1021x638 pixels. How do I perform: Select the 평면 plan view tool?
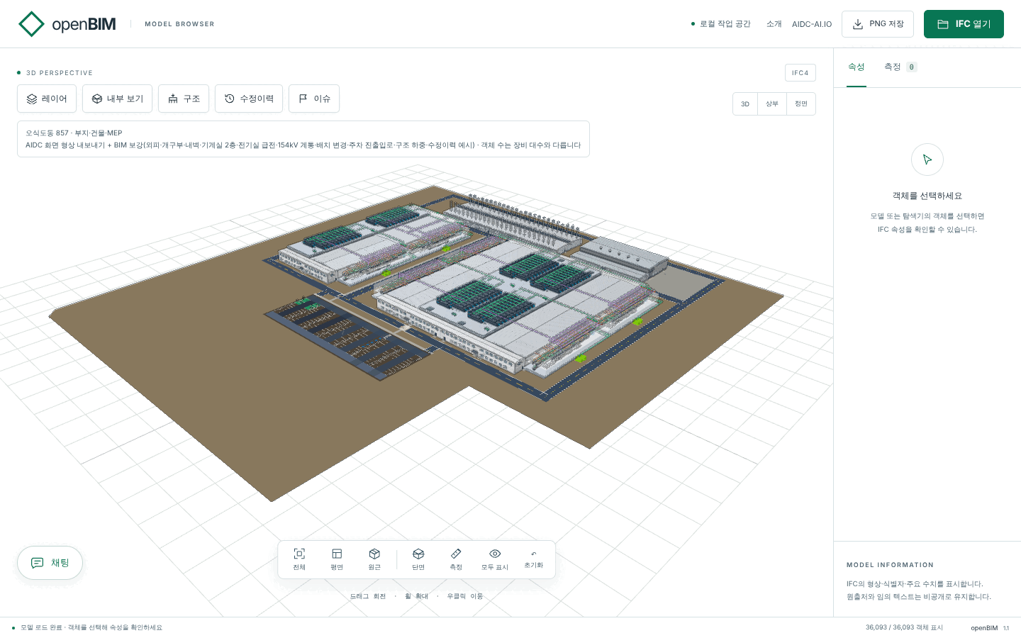pyautogui.click(x=337, y=559)
